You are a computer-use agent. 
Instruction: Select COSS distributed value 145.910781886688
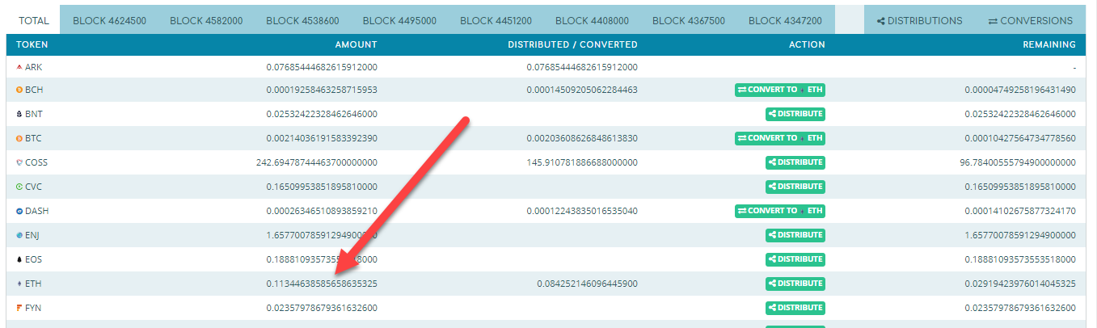tap(582, 163)
